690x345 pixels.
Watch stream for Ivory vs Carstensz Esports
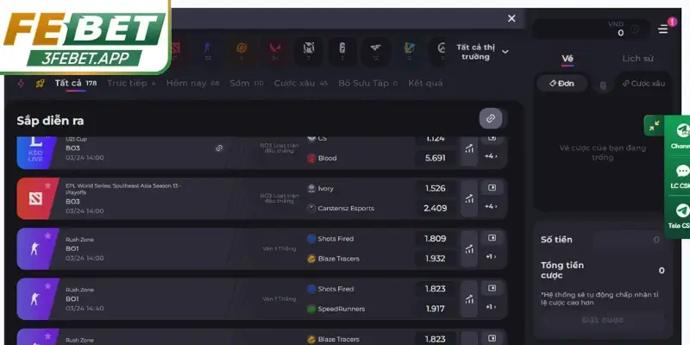point(492,188)
